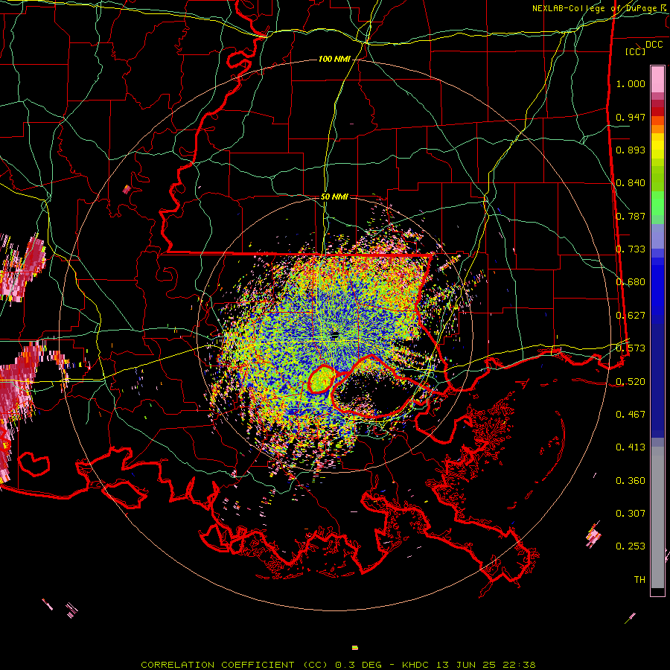Click the DCC label above the color scale
Viewport: 670px width, 670px height.
[x=654, y=45]
